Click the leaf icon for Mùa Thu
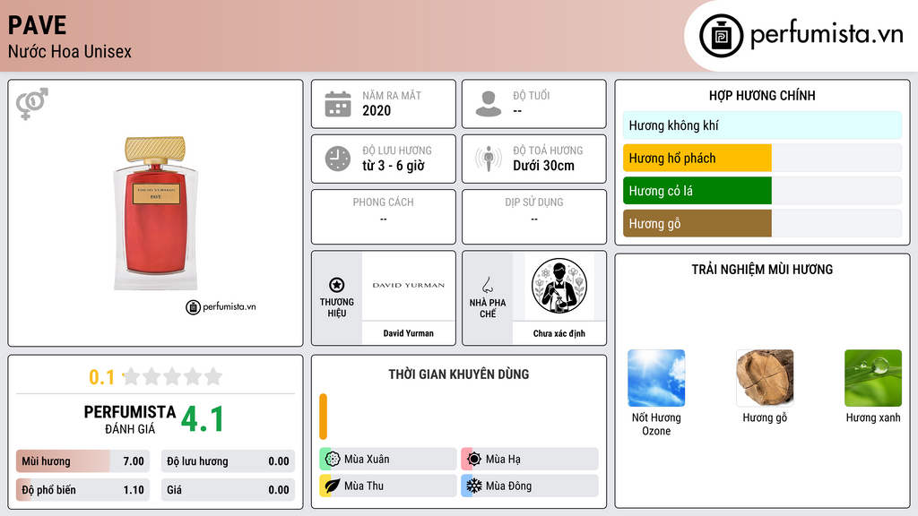Screen dimensions: 918x516 (x=333, y=486)
